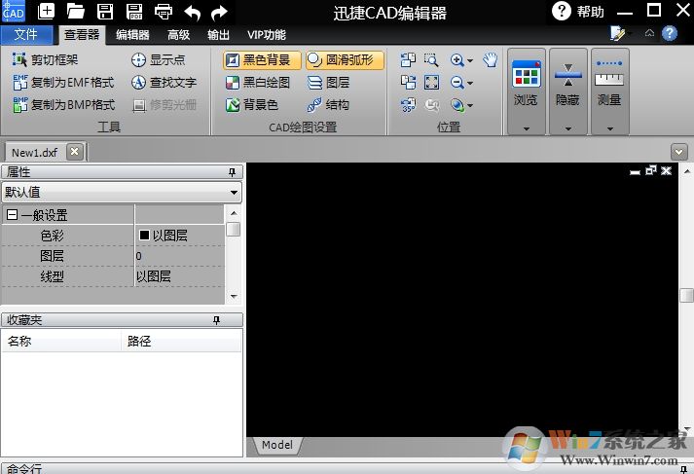Screen dimensions: 694x474
Task: Select the pan hand tool
Action: (x=490, y=59)
